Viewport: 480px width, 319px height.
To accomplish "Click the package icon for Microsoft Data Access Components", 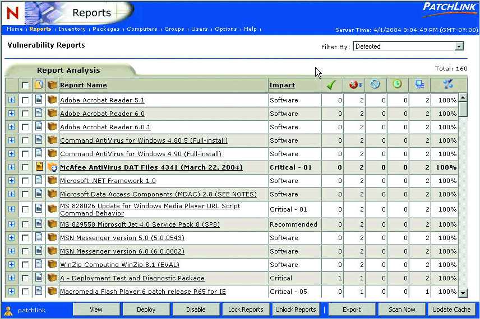I will [52, 194].
